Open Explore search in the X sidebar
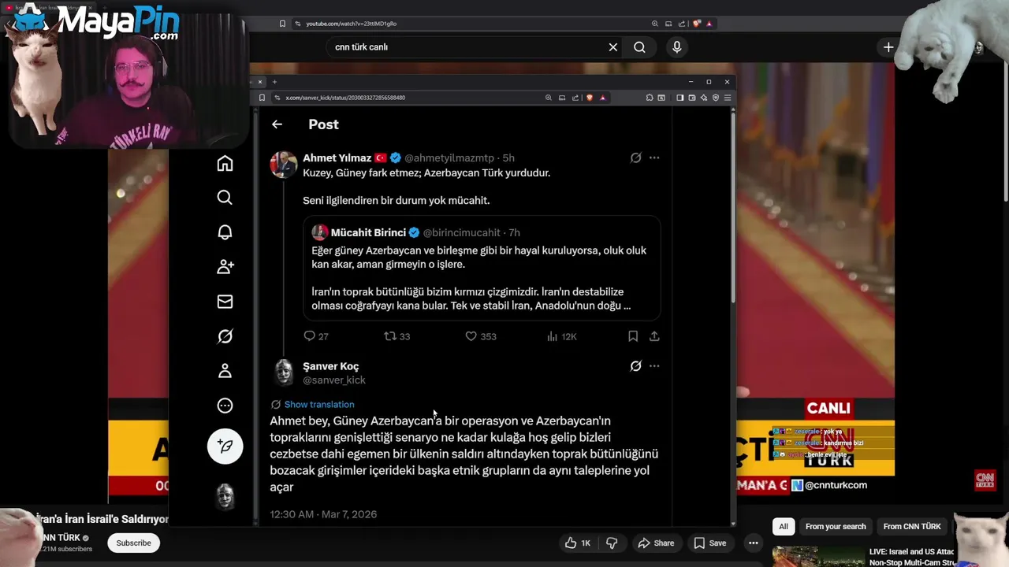This screenshot has height=567, width=1009. (225, 198)
